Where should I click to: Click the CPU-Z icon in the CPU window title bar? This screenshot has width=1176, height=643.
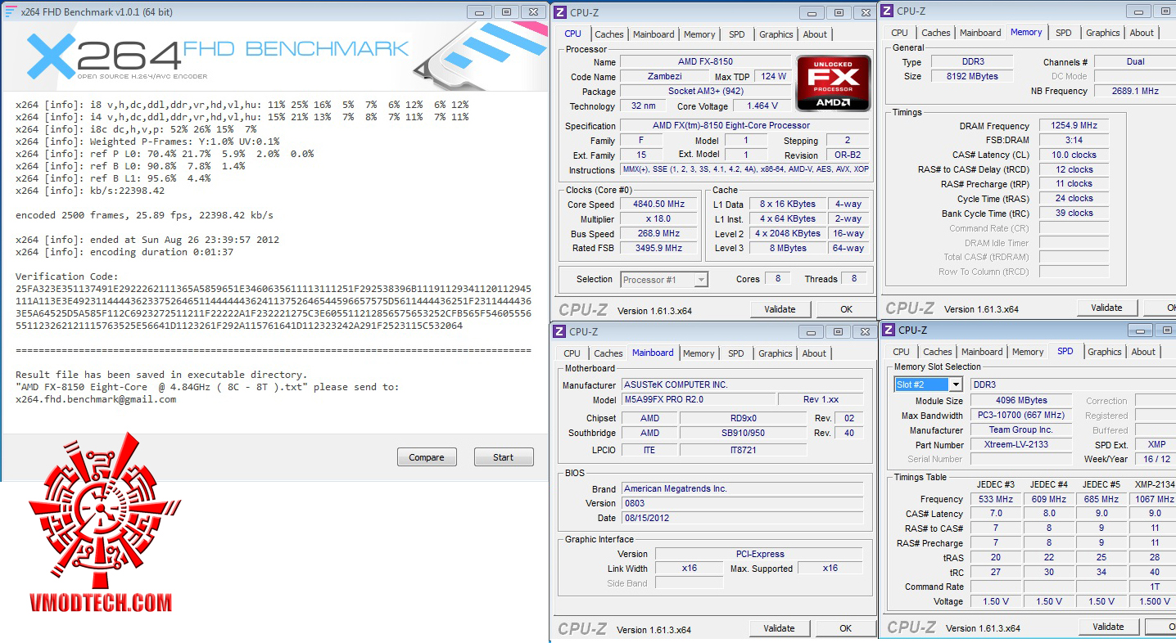[560, 12]
